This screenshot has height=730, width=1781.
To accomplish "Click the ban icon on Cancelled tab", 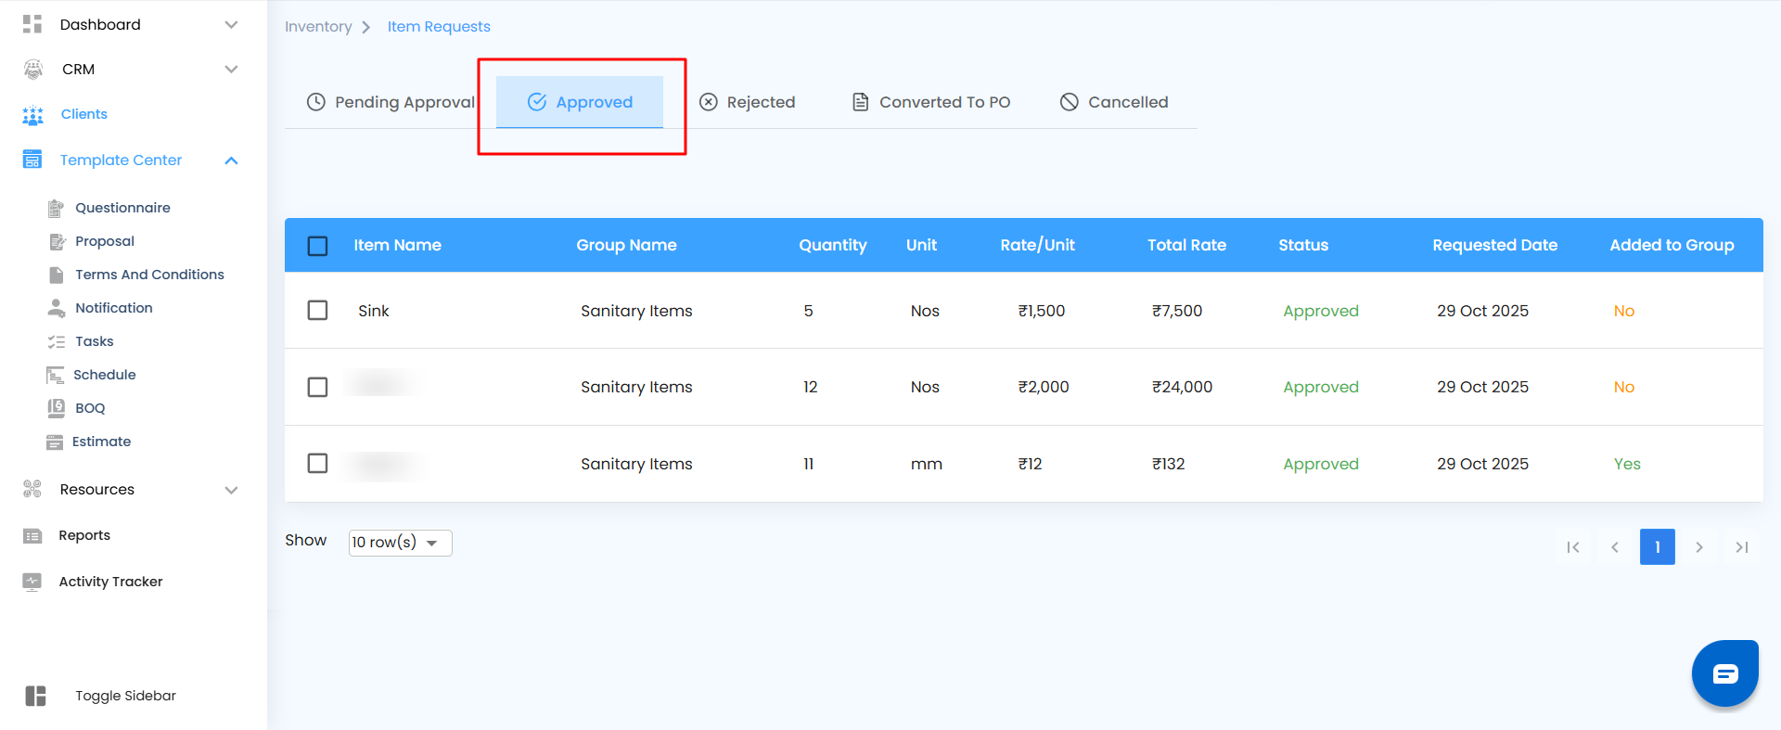I will (1070, 102).
